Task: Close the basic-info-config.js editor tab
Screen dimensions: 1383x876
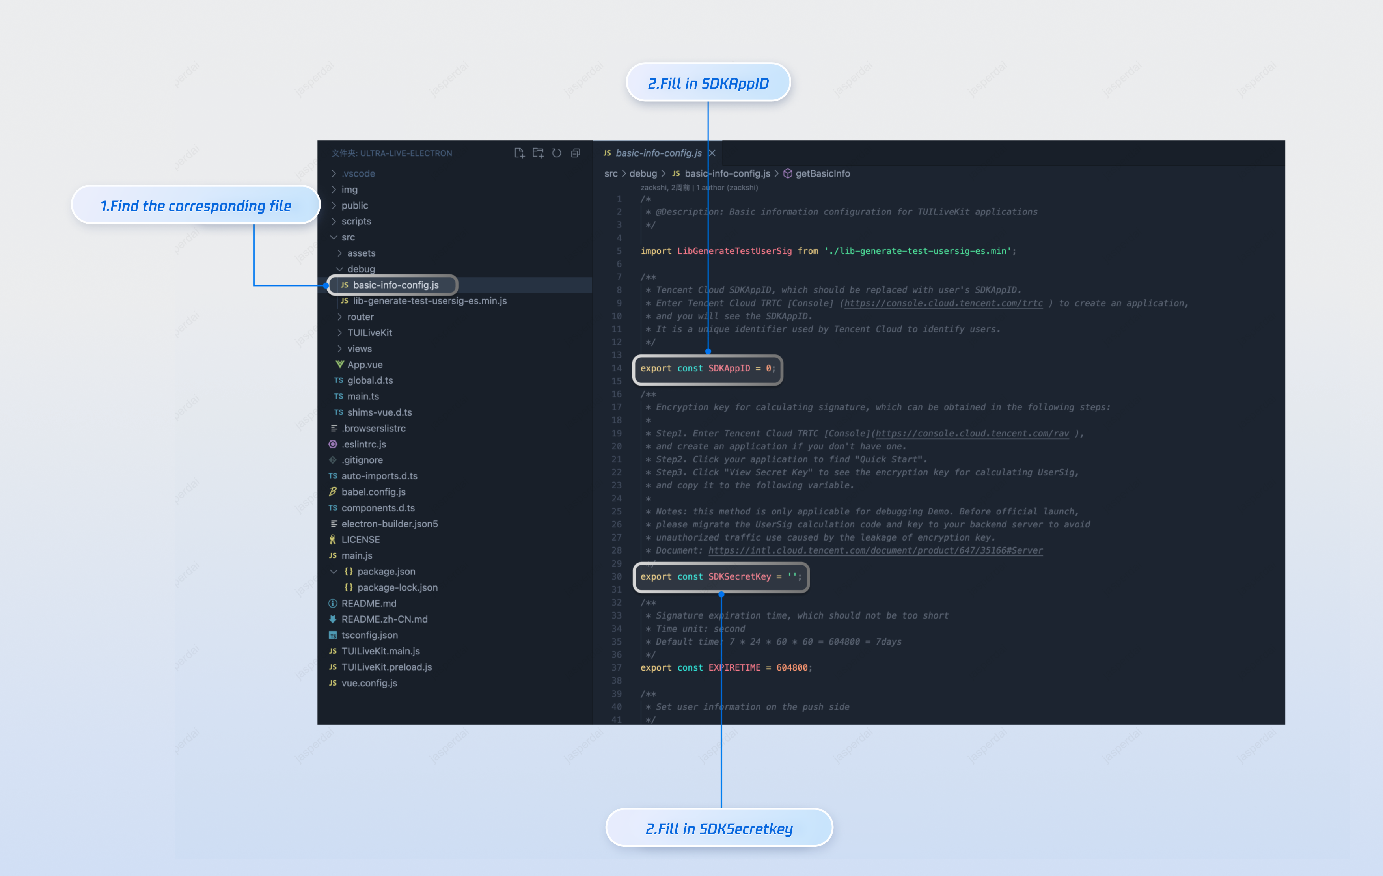Action: pos(712,153)
